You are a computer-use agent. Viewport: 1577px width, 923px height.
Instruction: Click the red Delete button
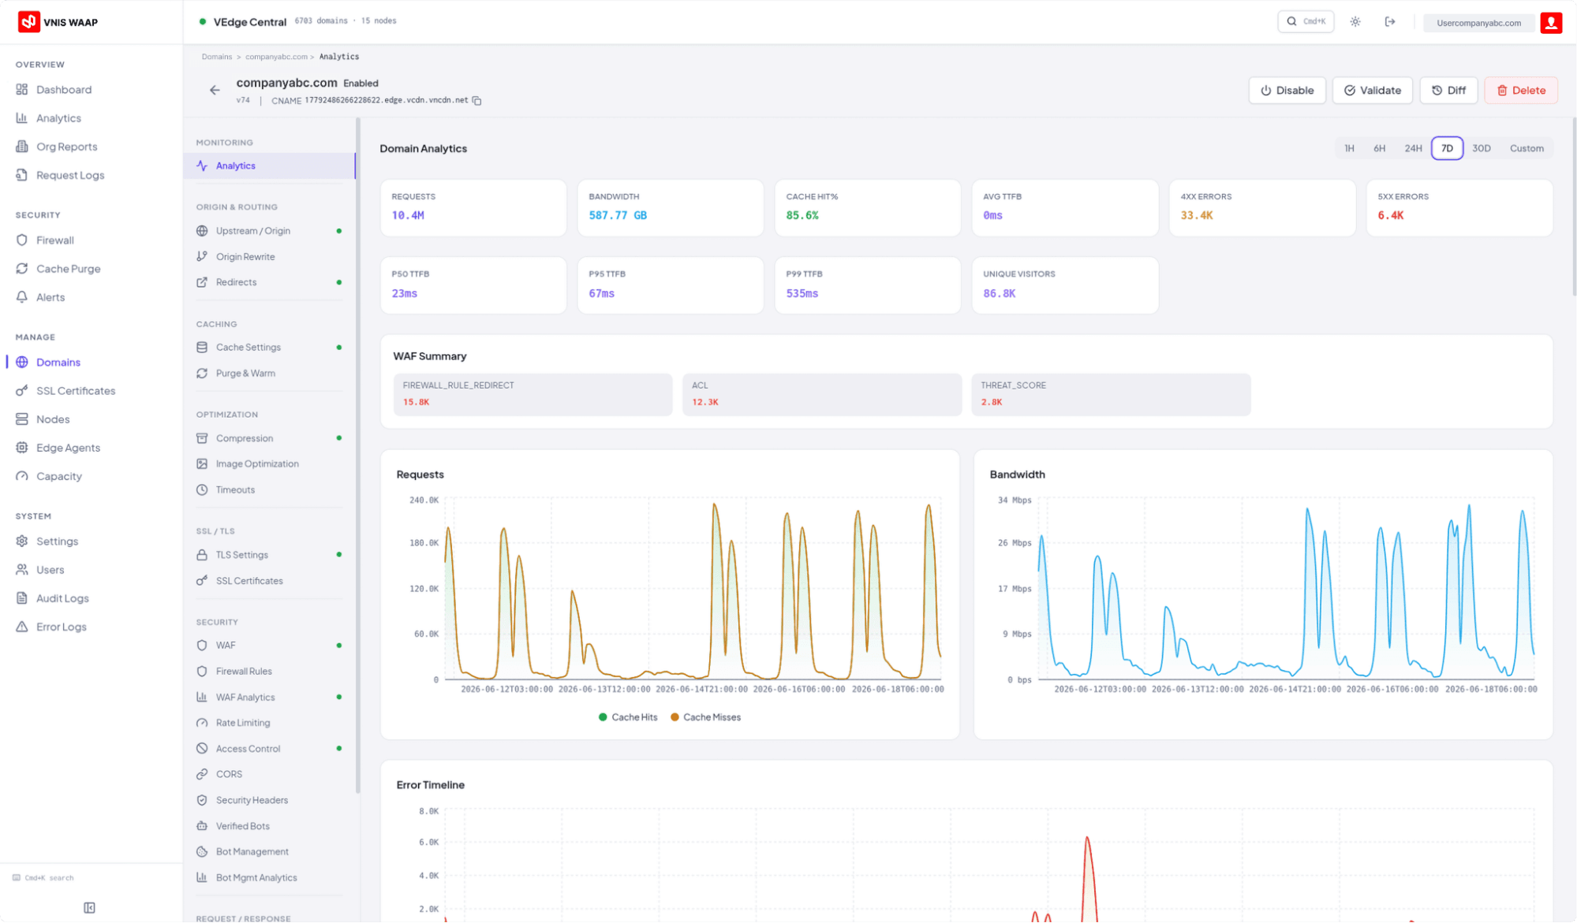coord(1521,91)
